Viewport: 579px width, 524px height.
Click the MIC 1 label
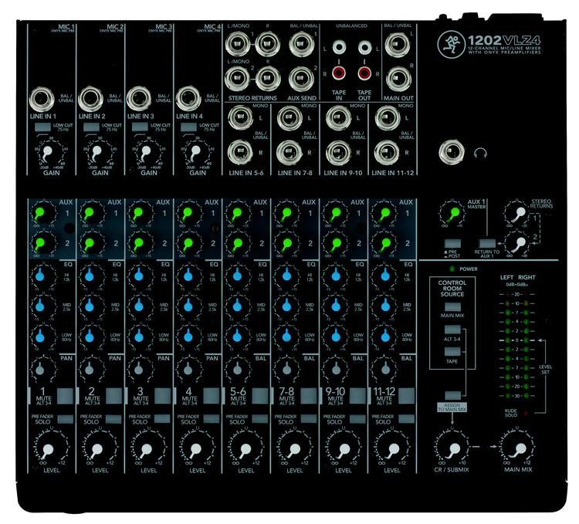pyautogui.click(x=66, y=26)
